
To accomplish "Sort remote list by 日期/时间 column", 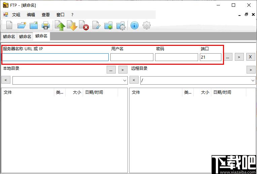I will (229, 92).
